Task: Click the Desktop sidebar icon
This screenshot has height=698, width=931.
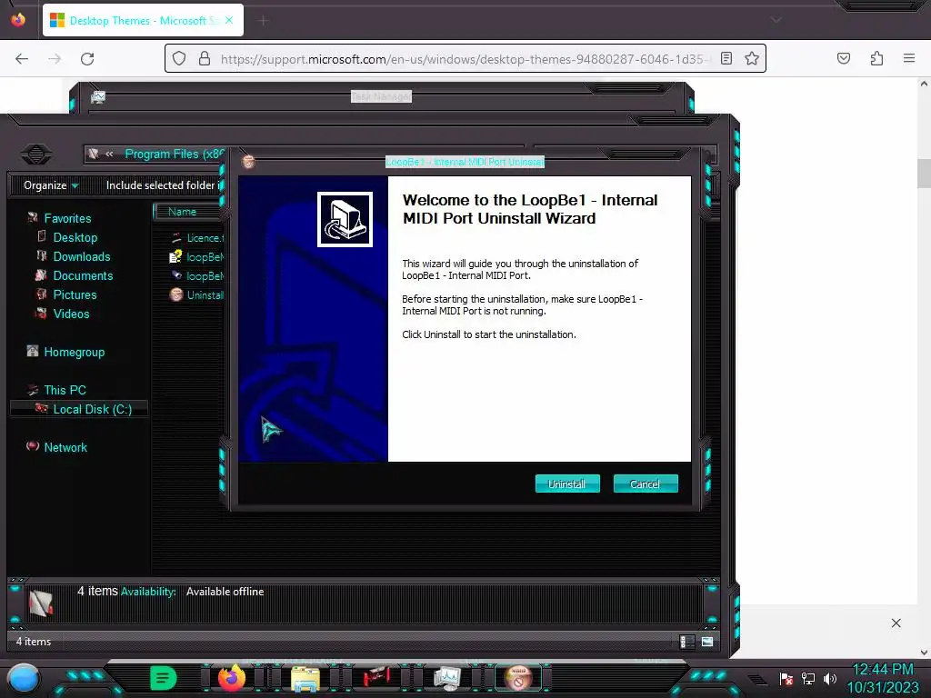Action: (42, 236)
